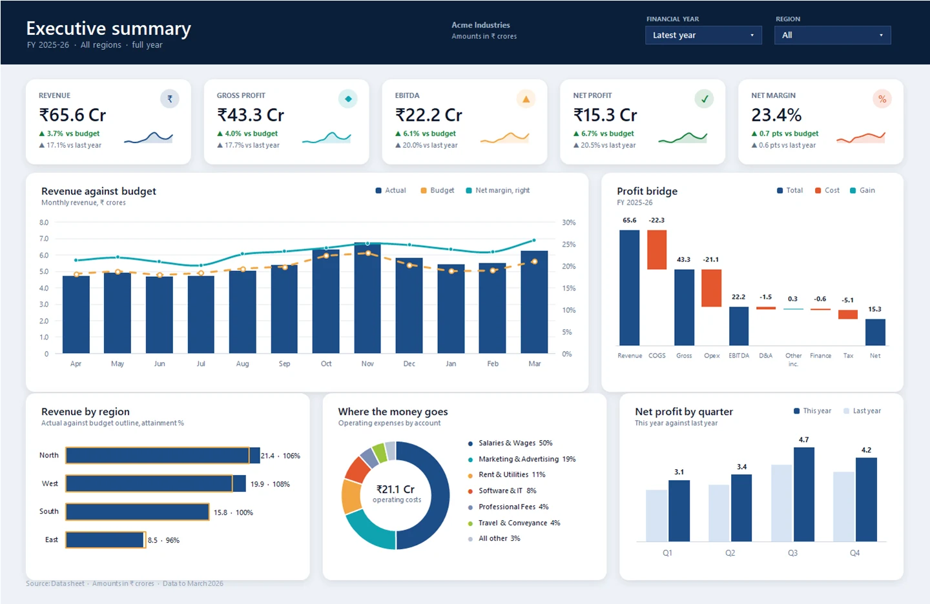This screenshot has height=604, width=930.
Task: Click the November revenue bar
Action: [x=367, y=298]
